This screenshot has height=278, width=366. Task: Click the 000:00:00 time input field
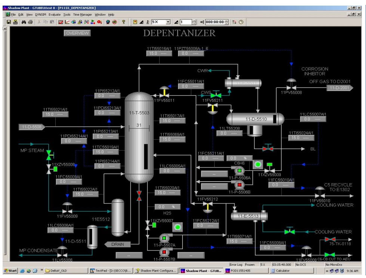coord(215,22)
